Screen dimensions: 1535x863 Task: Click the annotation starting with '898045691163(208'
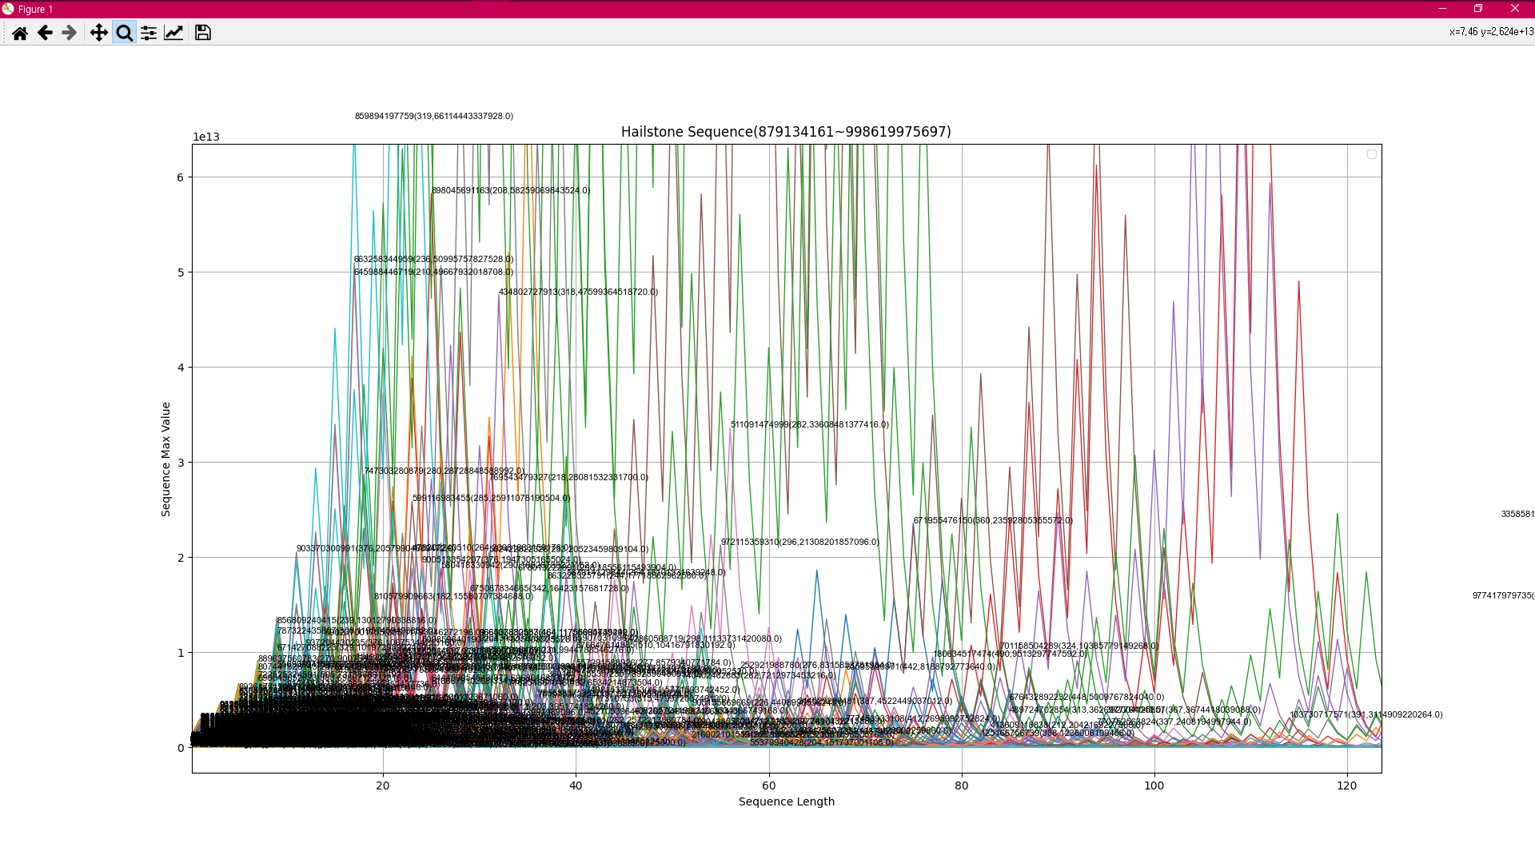511,190
